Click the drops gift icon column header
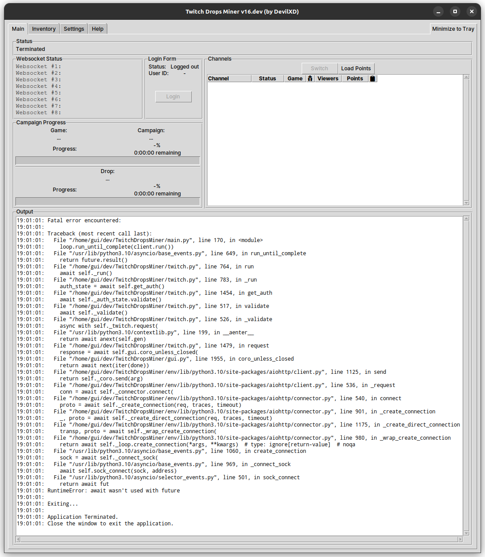This screenshot has height=557, width=485. click(310, 79)
